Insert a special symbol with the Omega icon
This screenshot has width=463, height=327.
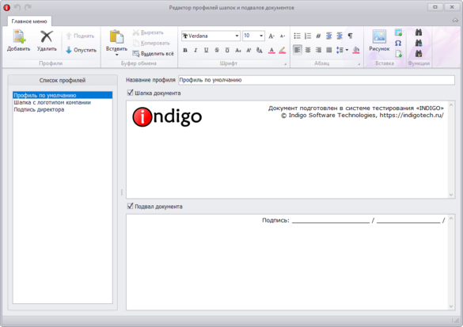point(398,43)
